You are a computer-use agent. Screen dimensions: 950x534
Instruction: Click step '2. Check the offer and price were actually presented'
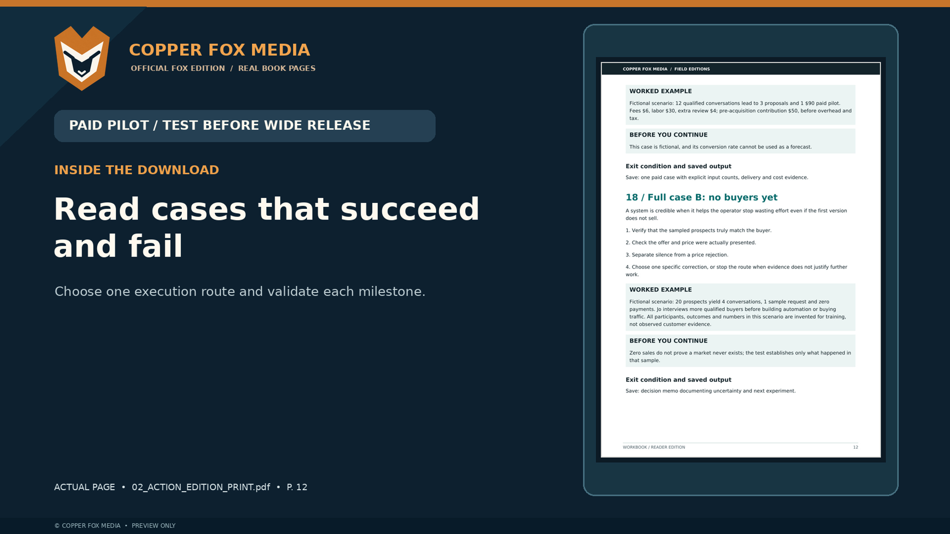691,243
